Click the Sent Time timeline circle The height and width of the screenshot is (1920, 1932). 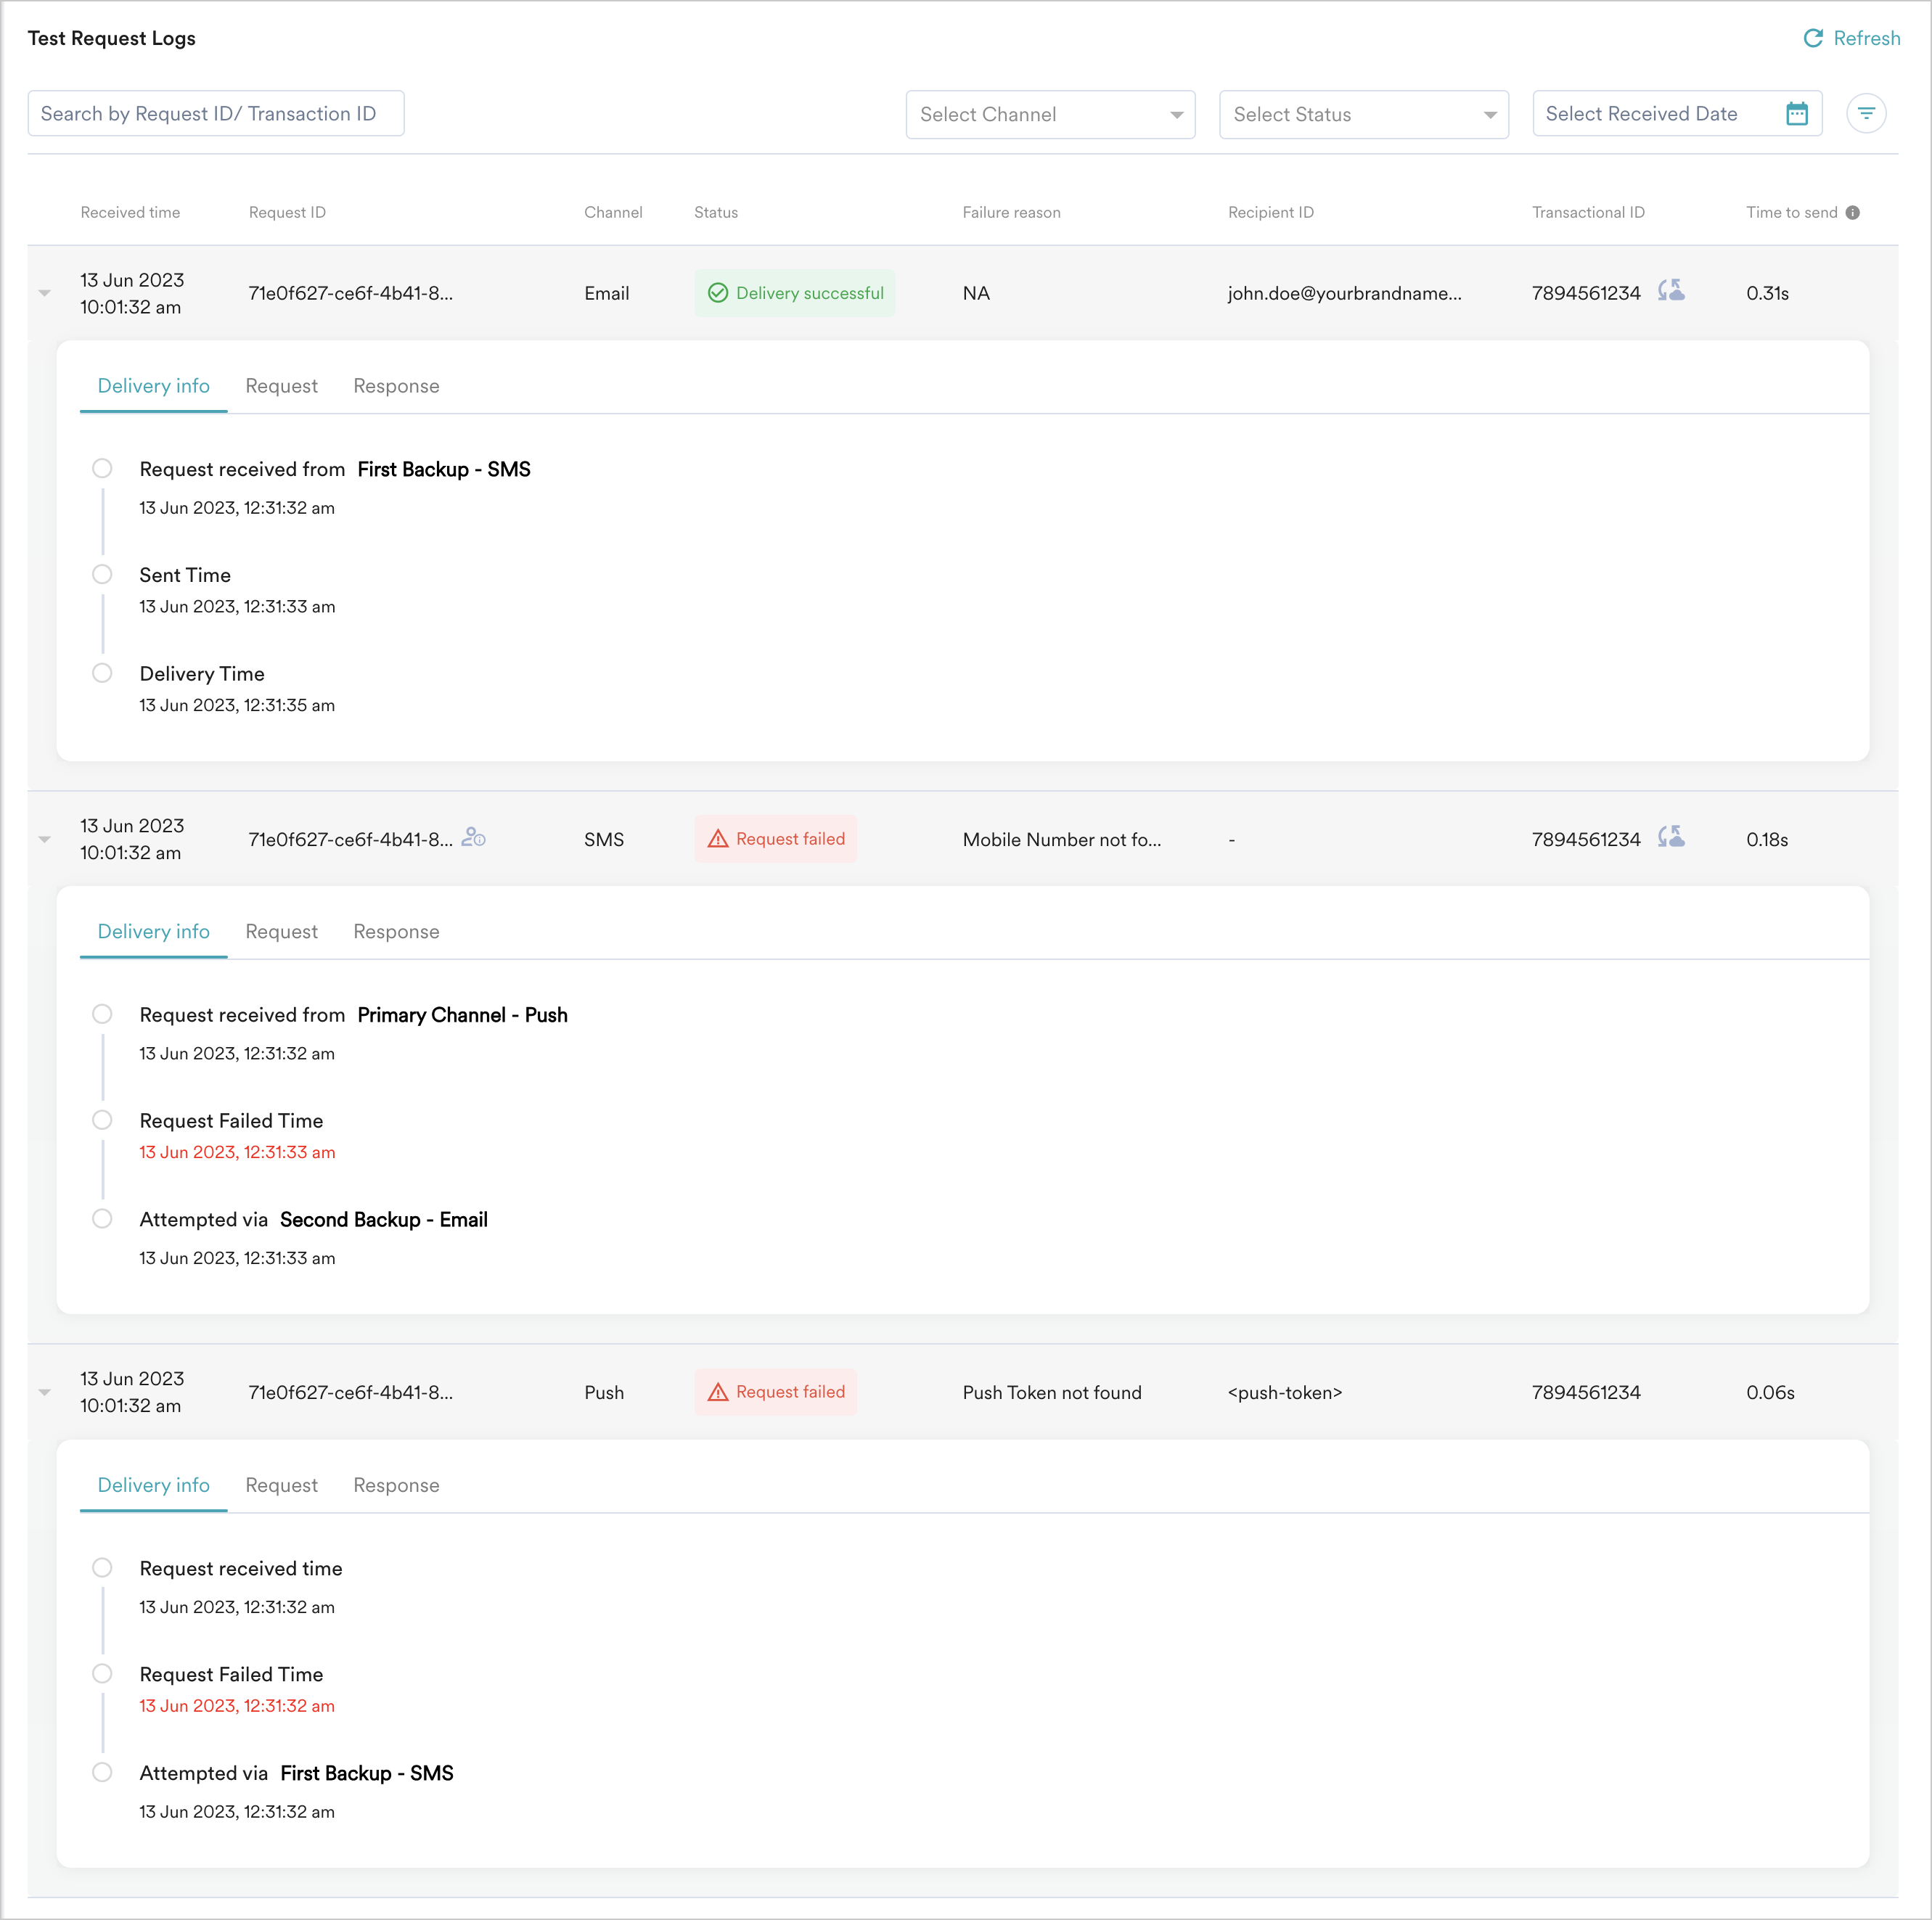pos(102,574)
